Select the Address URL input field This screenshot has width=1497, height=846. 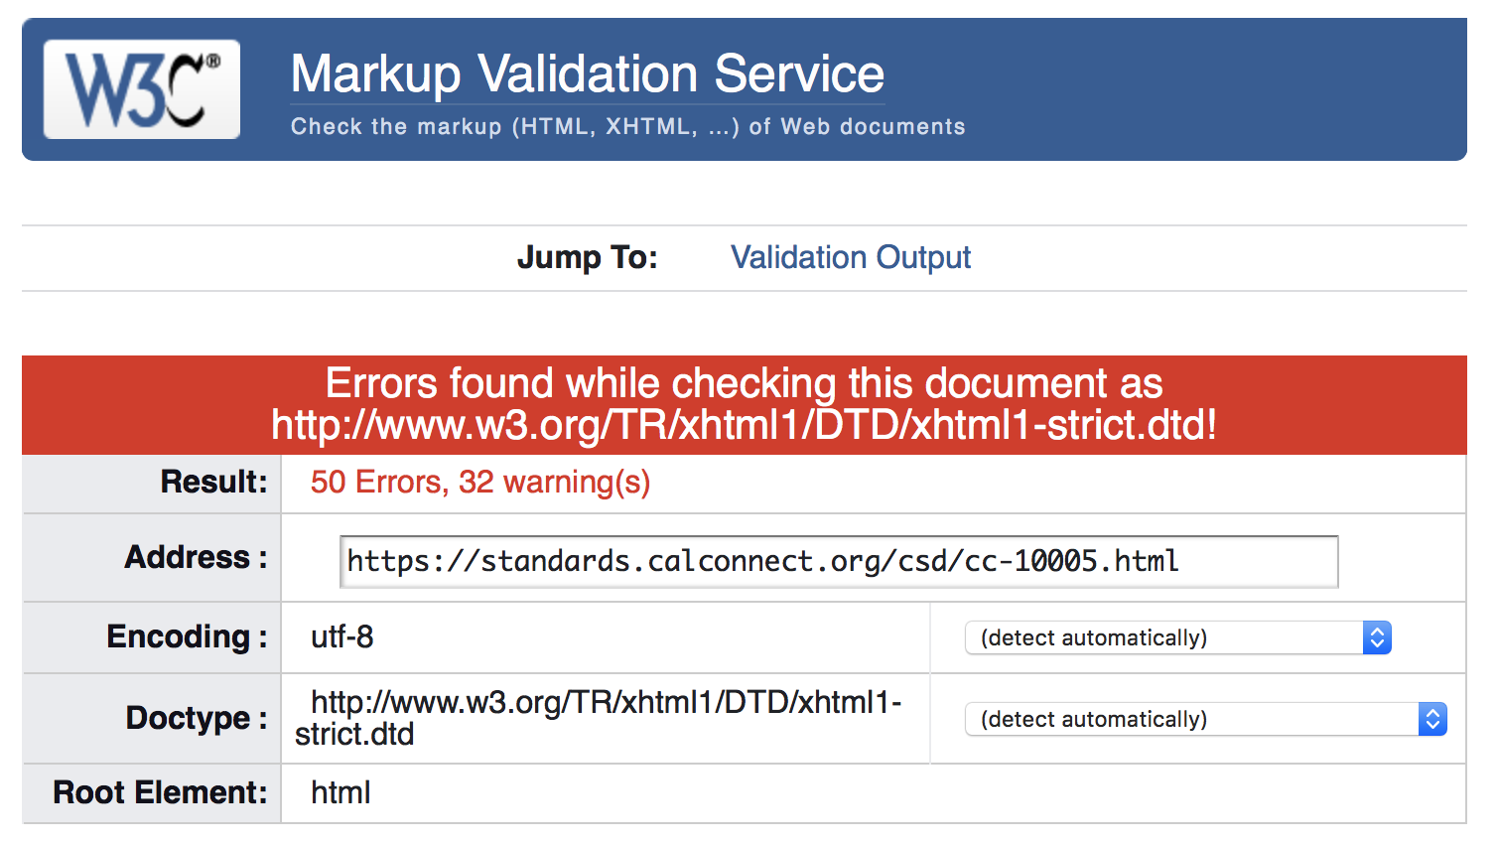(839, 561)
